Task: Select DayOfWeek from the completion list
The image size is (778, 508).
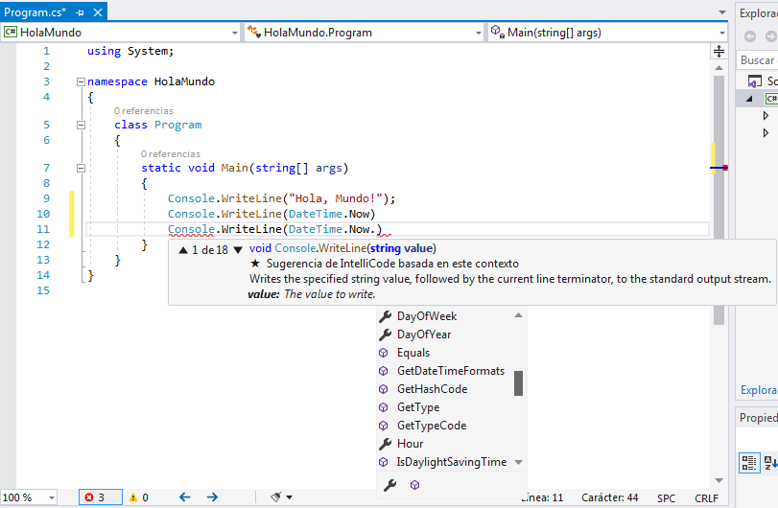Action: point(427,316)
